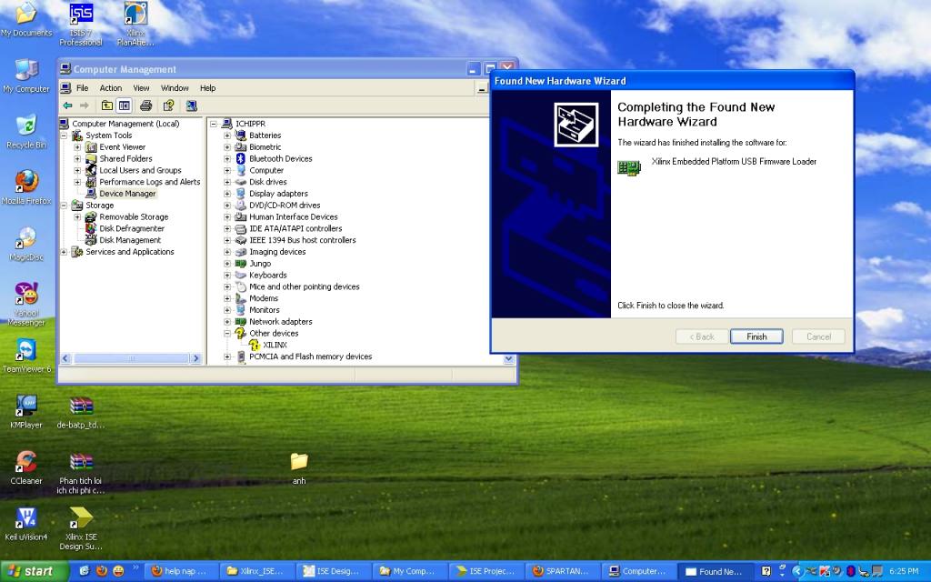Select CCleaner desktop icon
This screenshot has width=931, height=582.
(26, 467)
